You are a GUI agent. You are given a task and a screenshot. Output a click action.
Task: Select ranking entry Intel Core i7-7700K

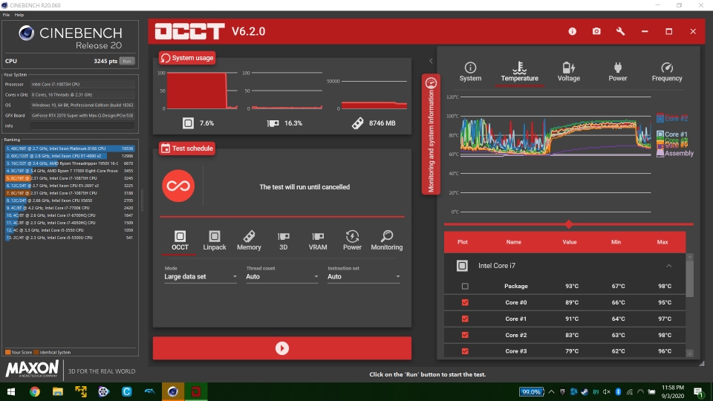point(70,208)
